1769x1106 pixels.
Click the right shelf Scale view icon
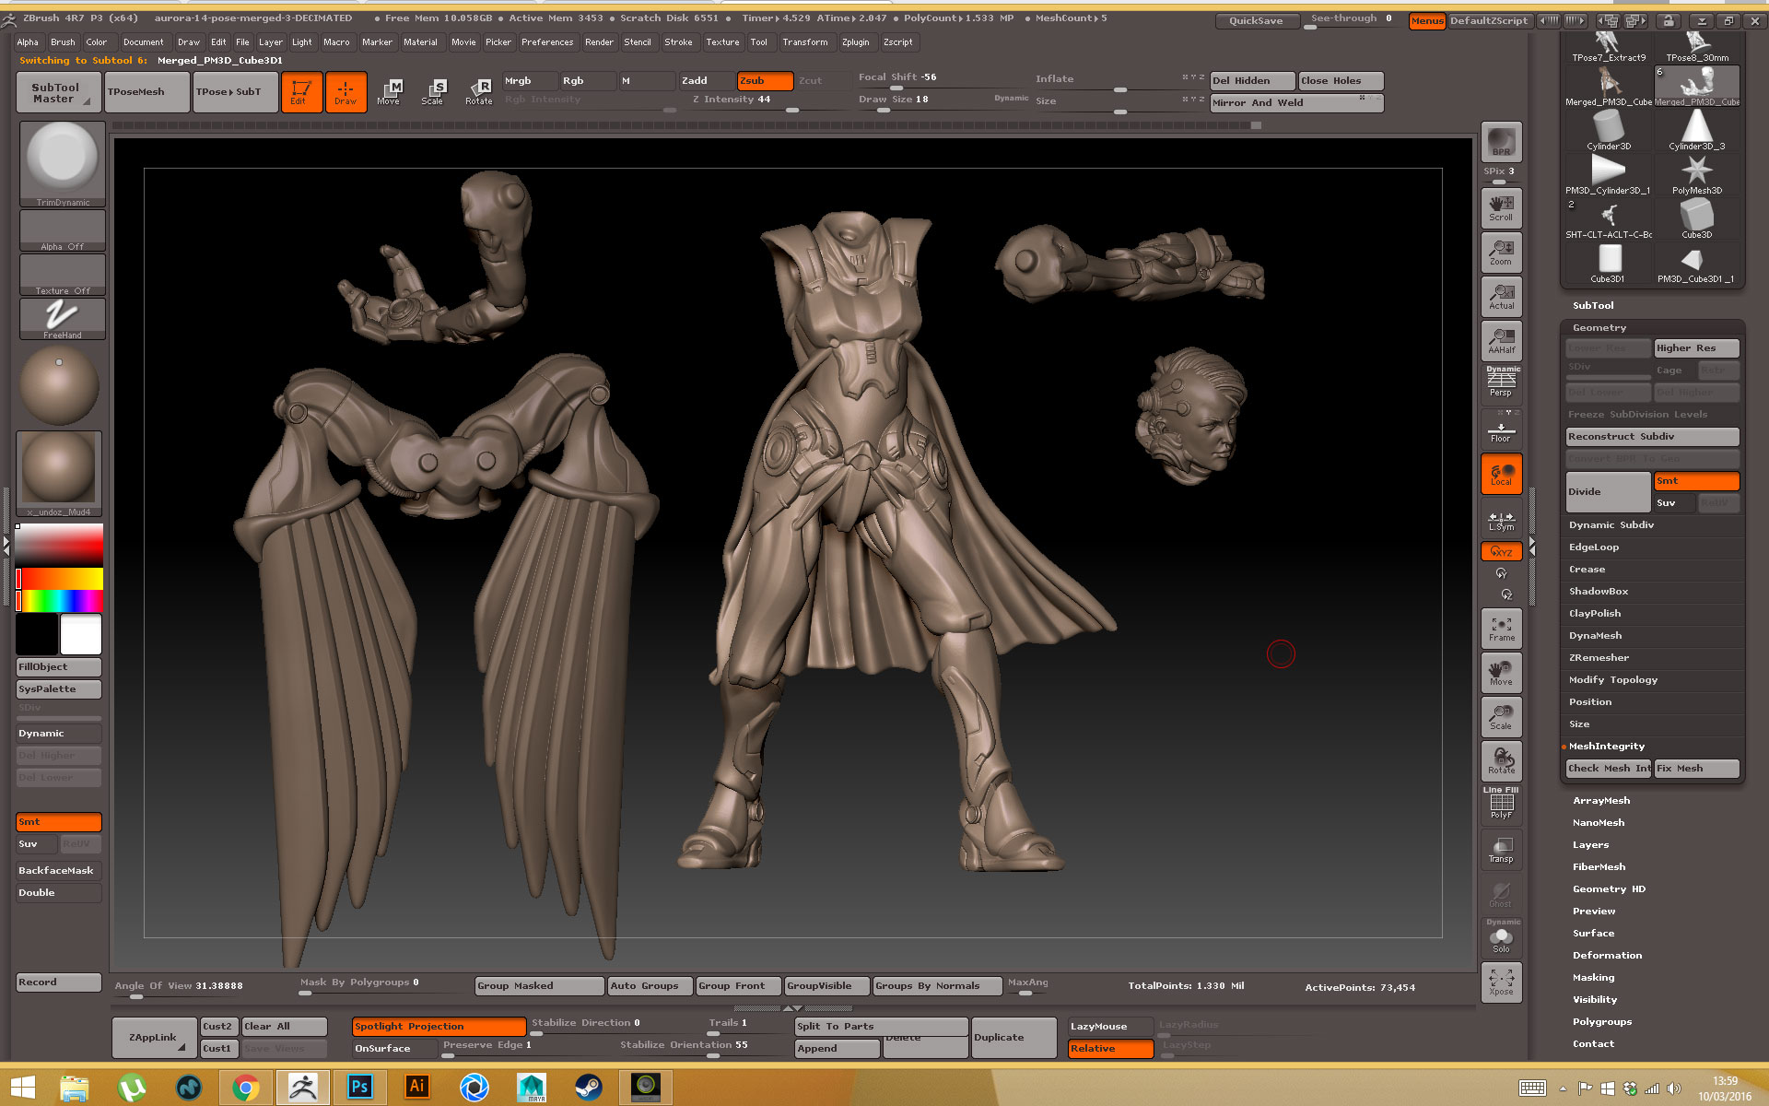point(1501,717)
